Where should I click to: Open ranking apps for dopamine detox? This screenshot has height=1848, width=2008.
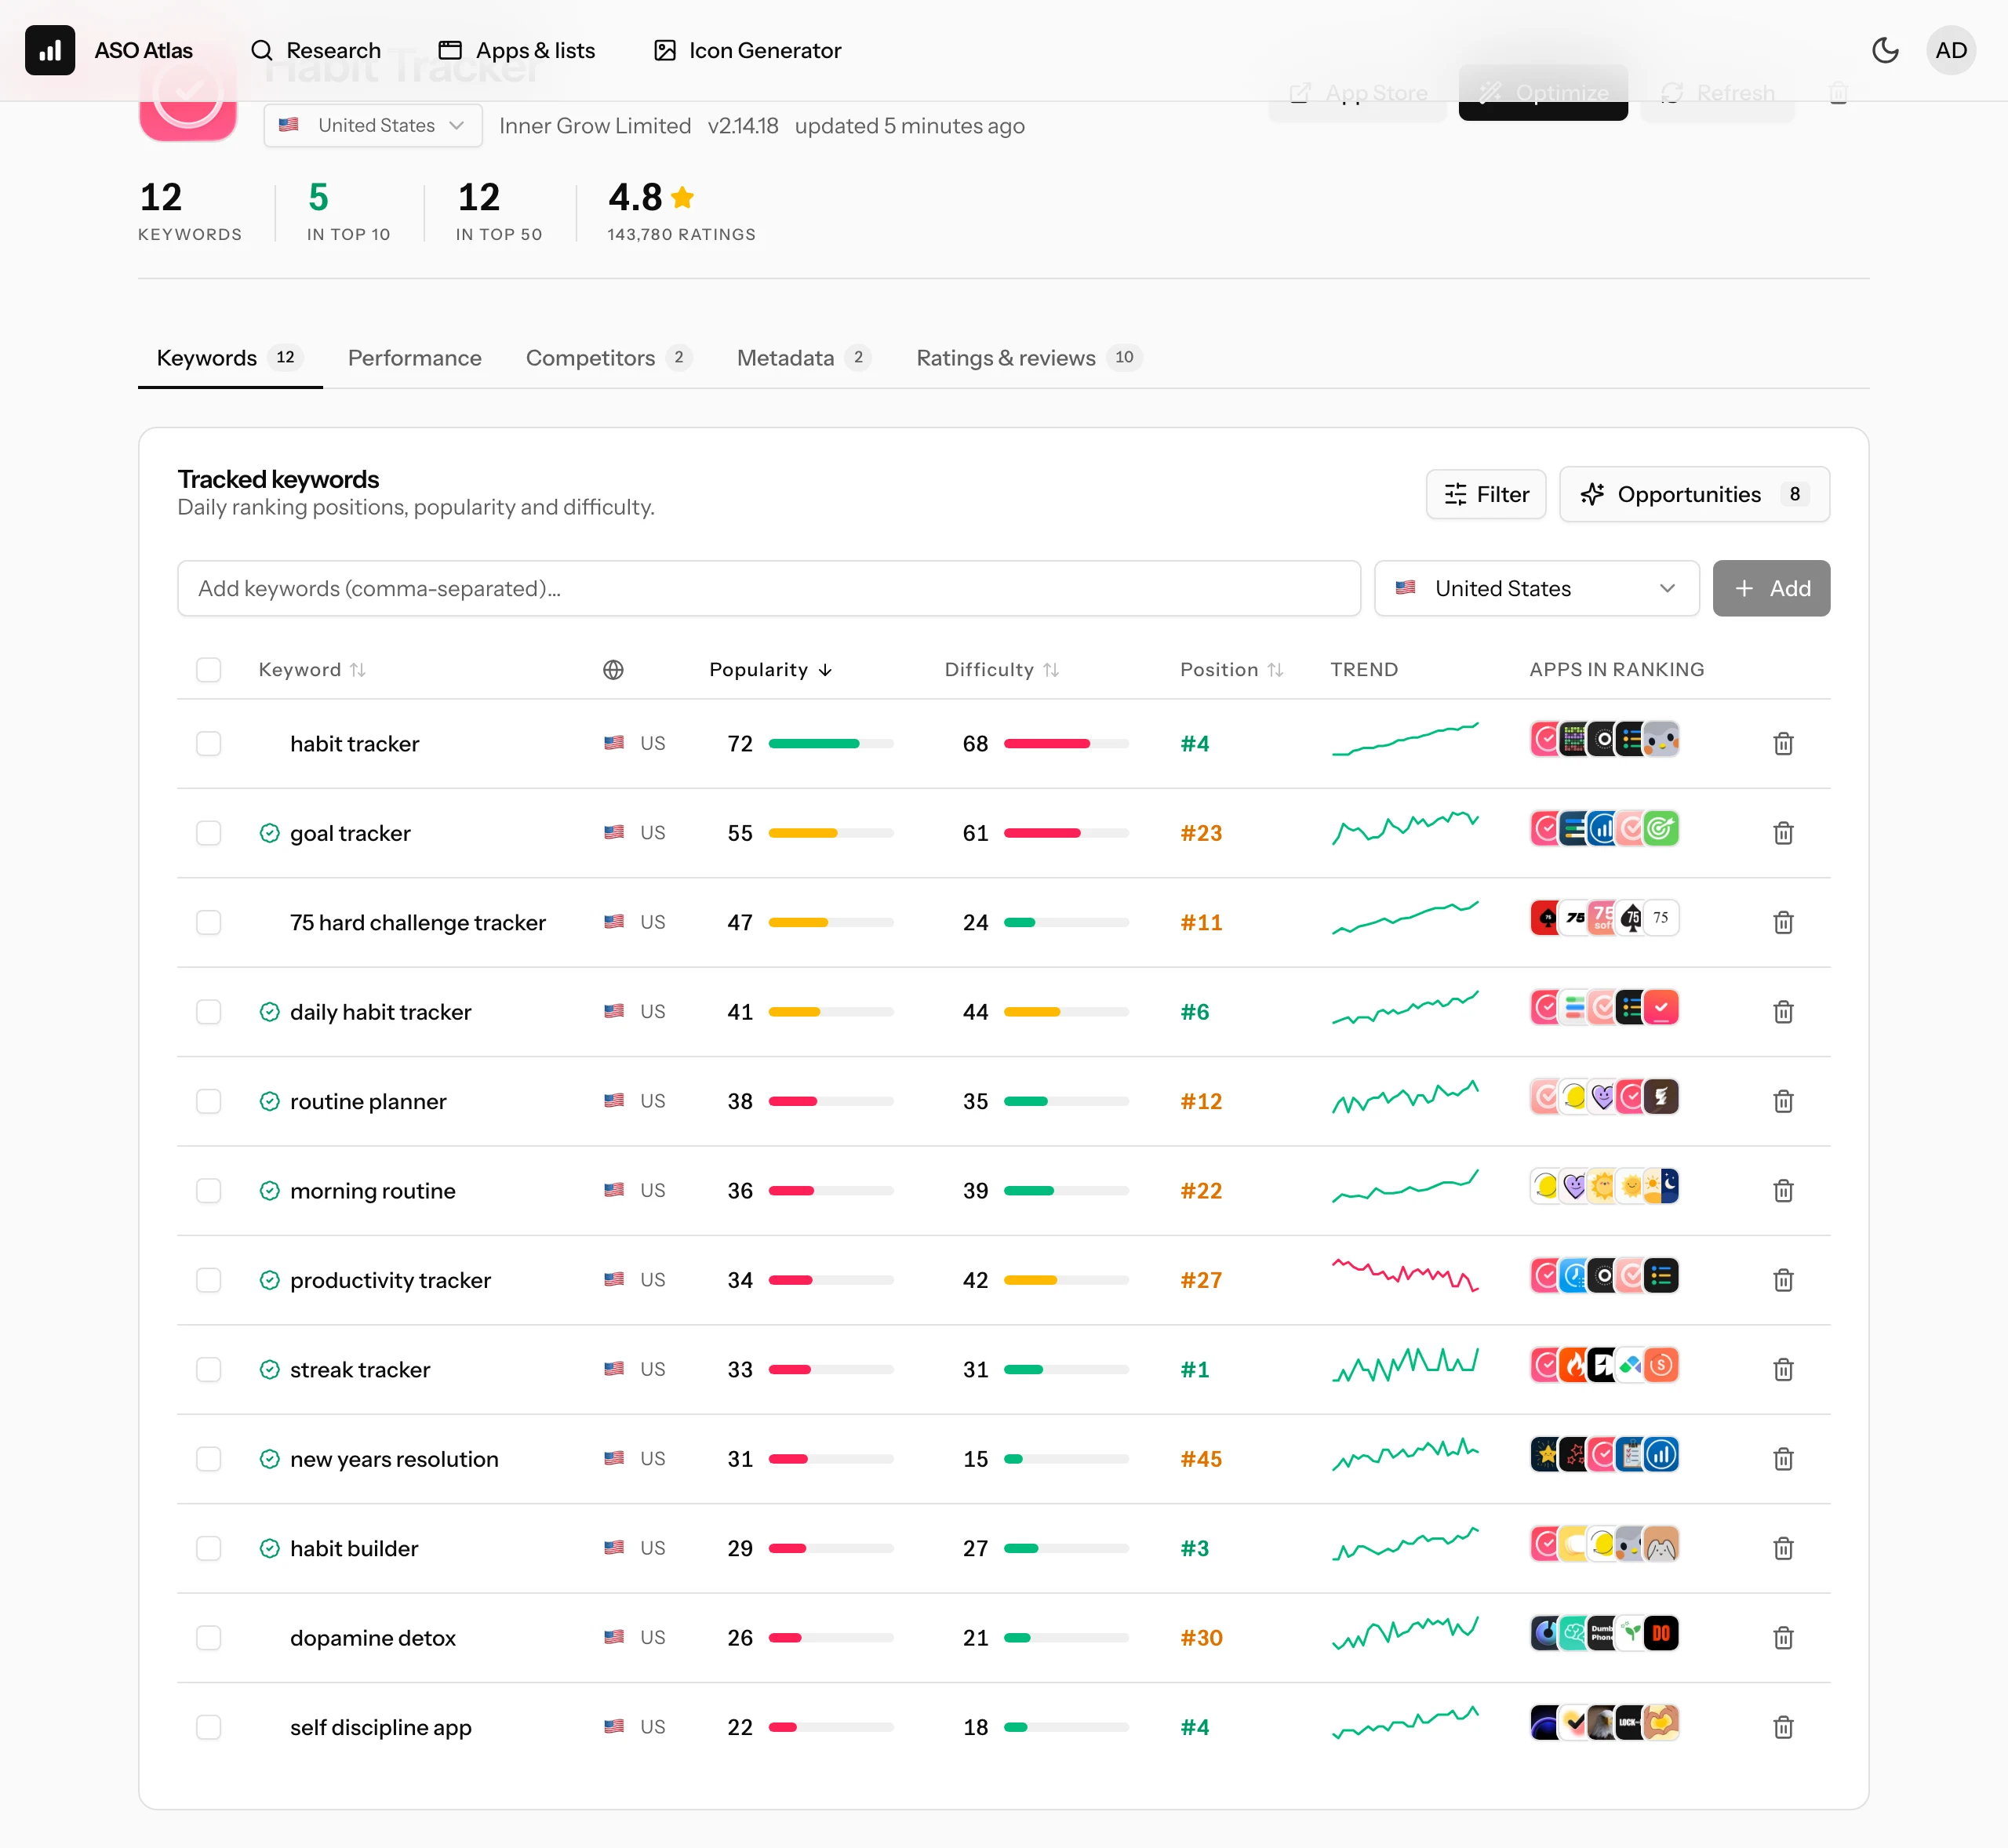(1604, 1634)
